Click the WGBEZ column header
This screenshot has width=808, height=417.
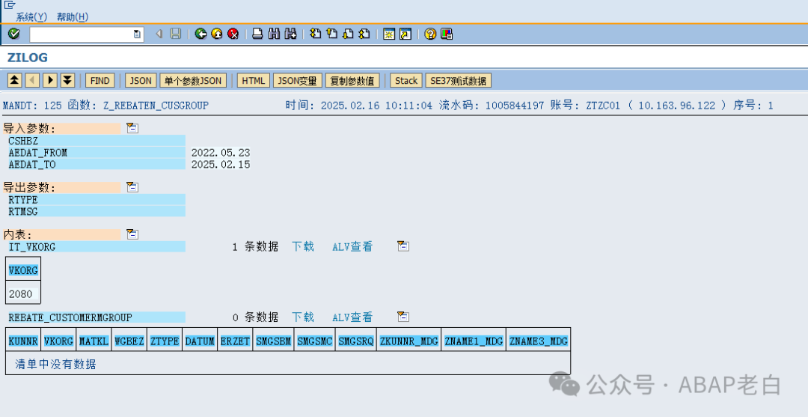129,341
